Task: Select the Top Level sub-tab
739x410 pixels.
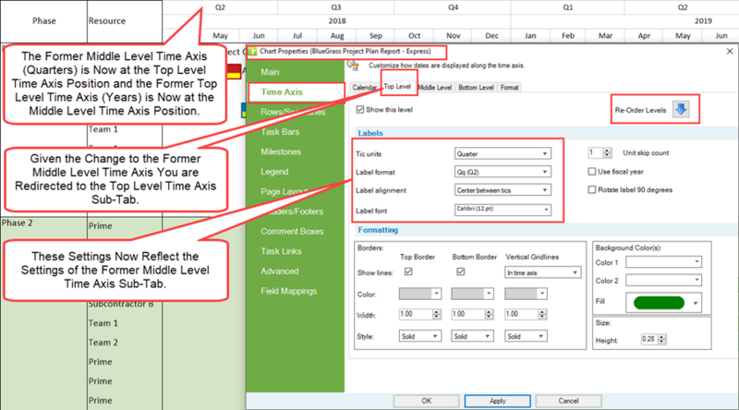Action: click(397, 87)
